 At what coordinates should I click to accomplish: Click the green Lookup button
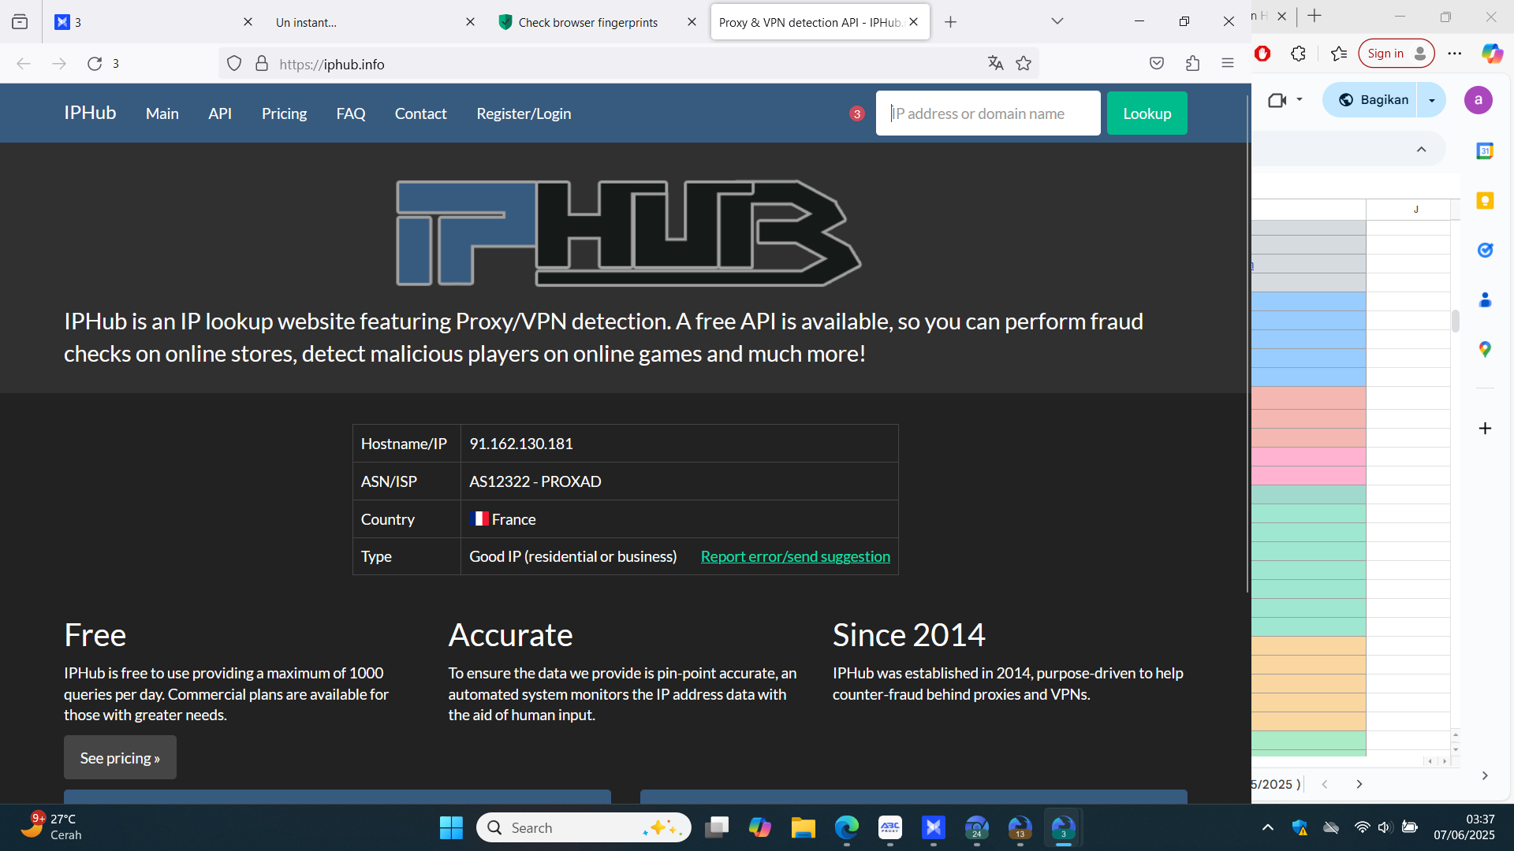point(1147,113)
